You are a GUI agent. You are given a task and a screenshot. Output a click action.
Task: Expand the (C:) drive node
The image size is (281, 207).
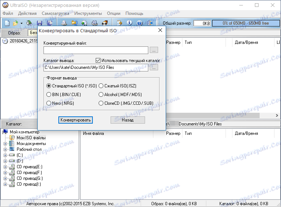[5, 155]
